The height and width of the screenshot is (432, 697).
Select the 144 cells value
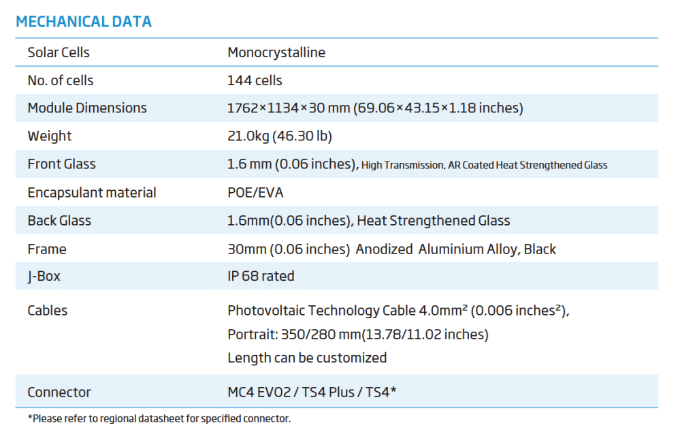click(x=255, y=80)
